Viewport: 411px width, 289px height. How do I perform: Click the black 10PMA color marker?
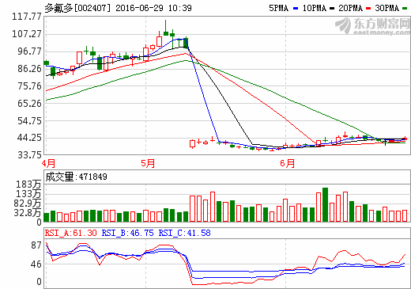pos(332,9)
